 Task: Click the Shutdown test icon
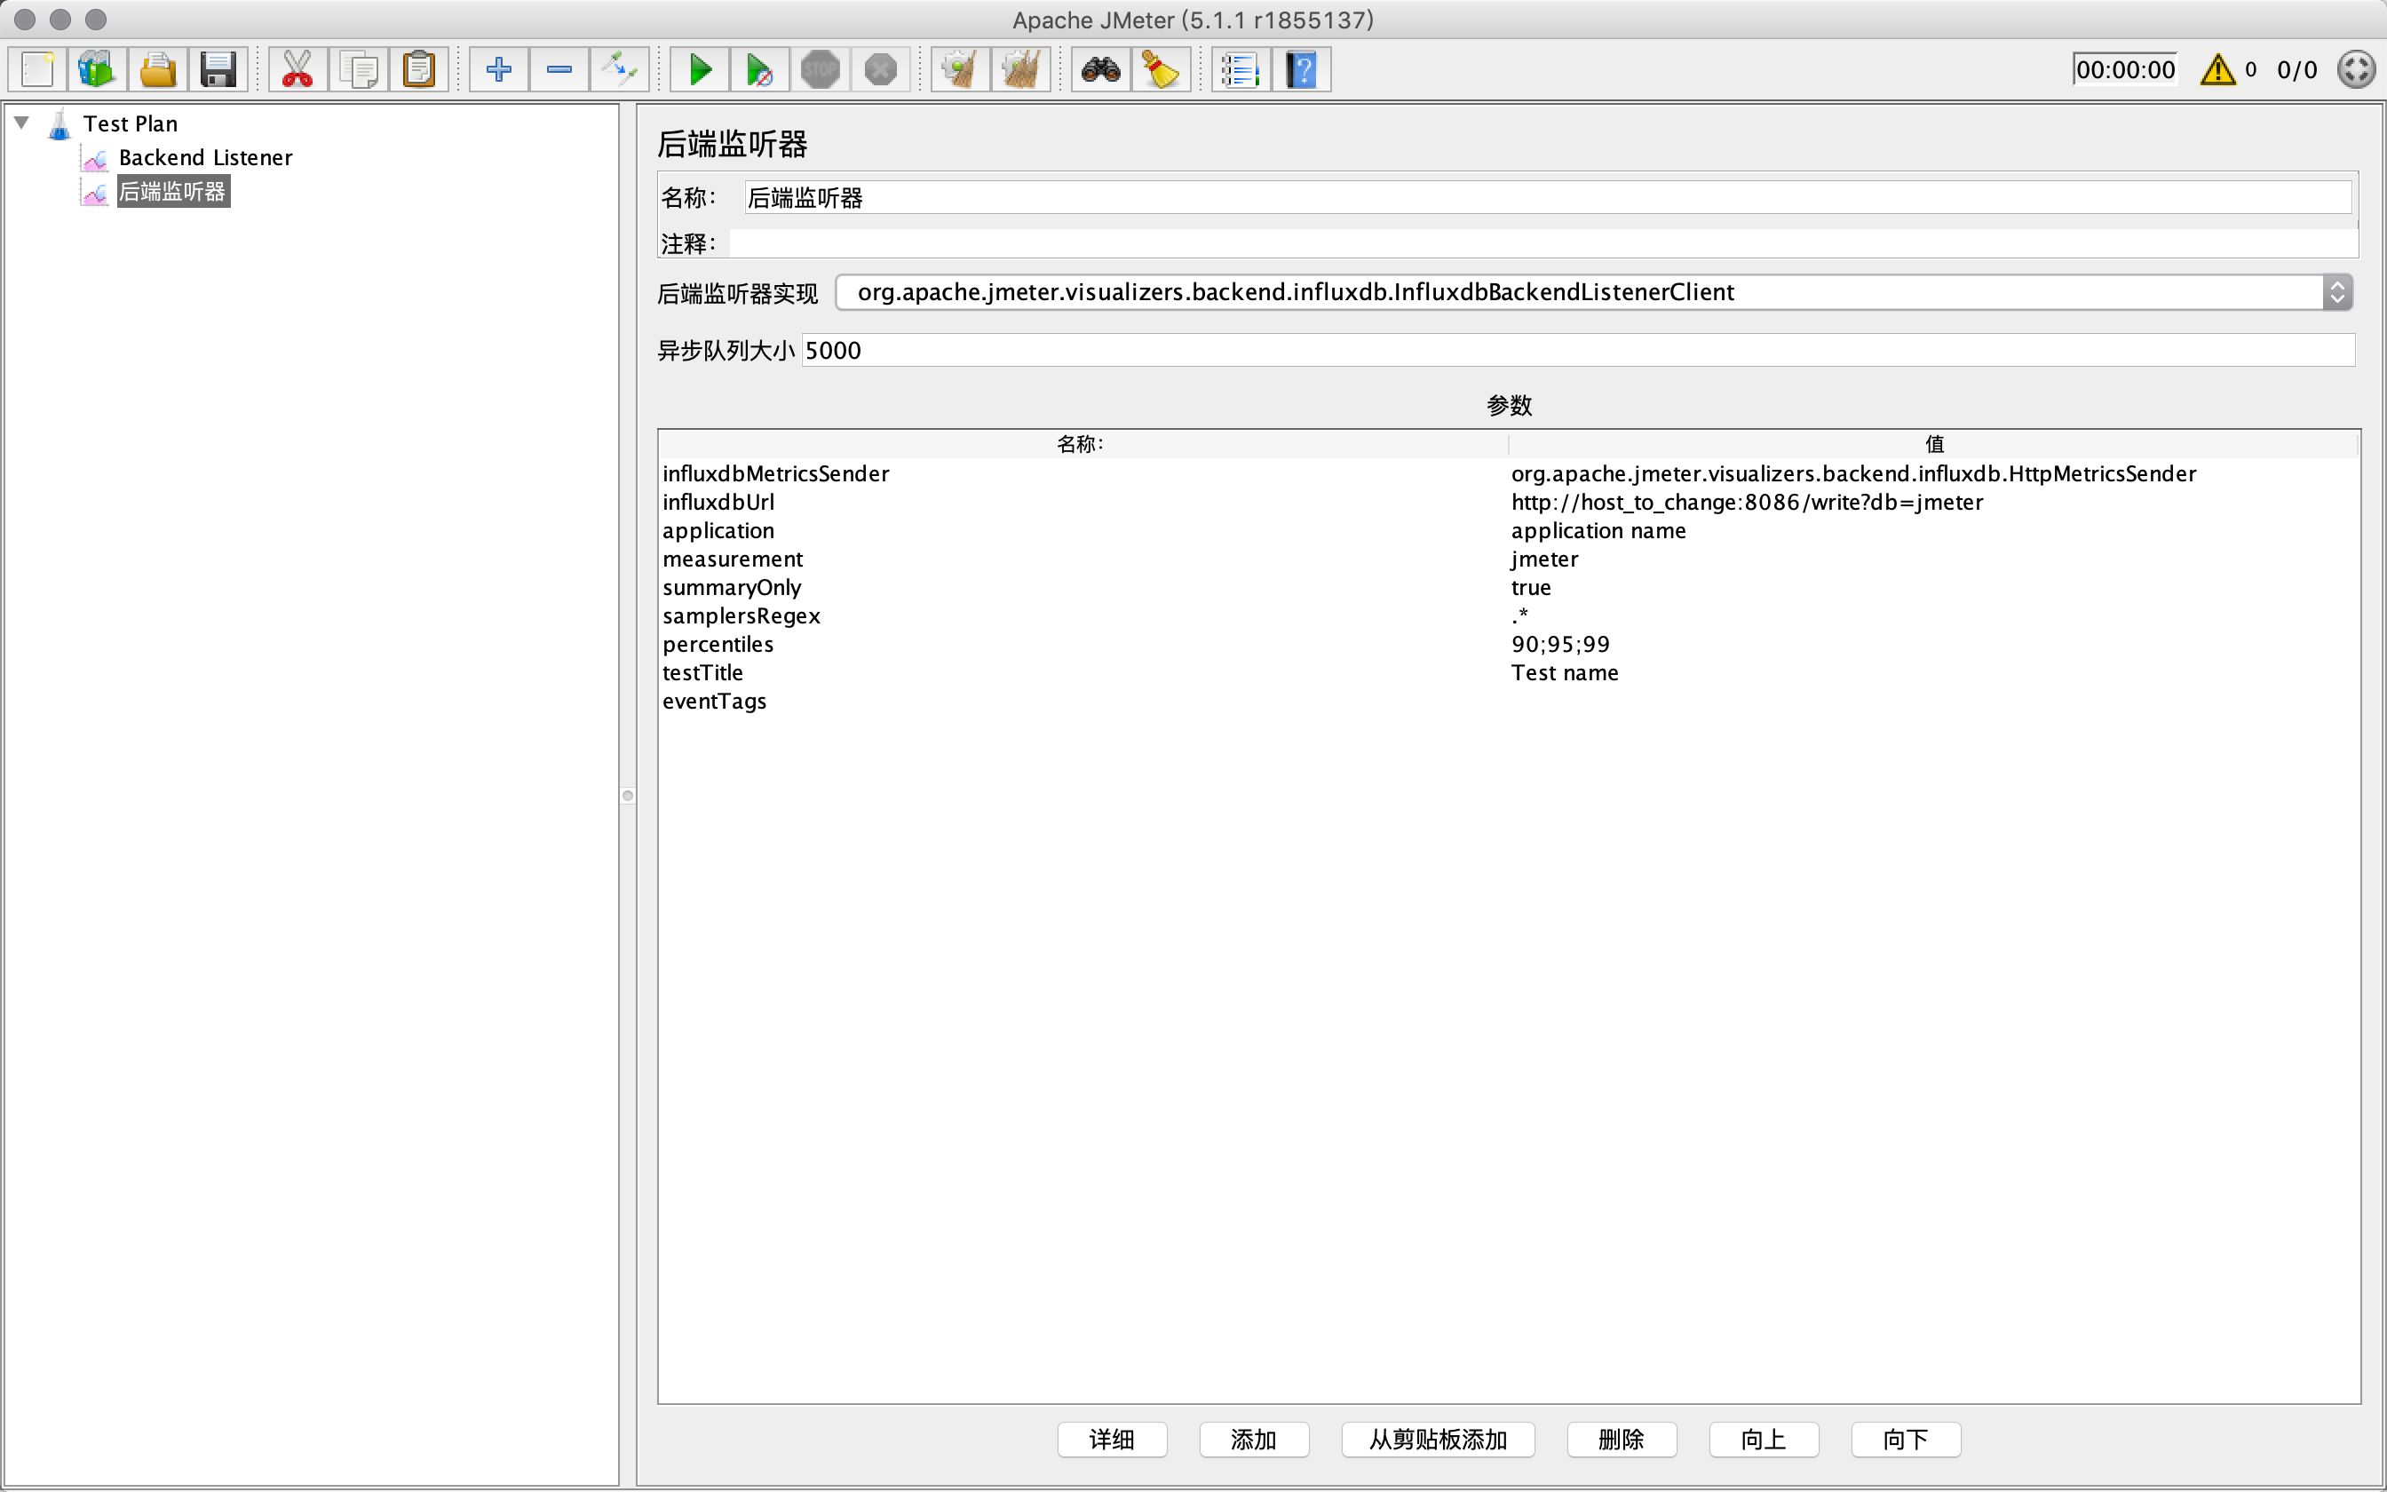[880, 70]
